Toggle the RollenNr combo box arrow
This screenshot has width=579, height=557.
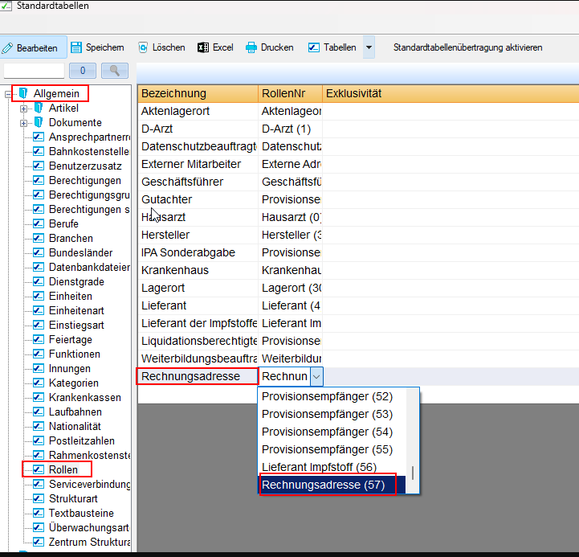[x=316, y=376]
